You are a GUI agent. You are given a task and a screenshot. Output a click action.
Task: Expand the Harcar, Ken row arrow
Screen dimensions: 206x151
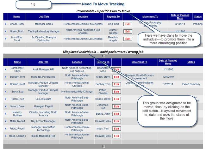pyautogui.click(x=5, y=99)
